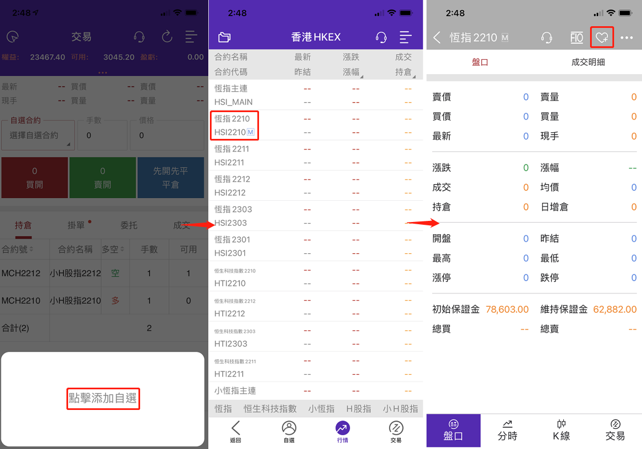Open 交易 tab on quote detail screen

(x=615, y=431)
